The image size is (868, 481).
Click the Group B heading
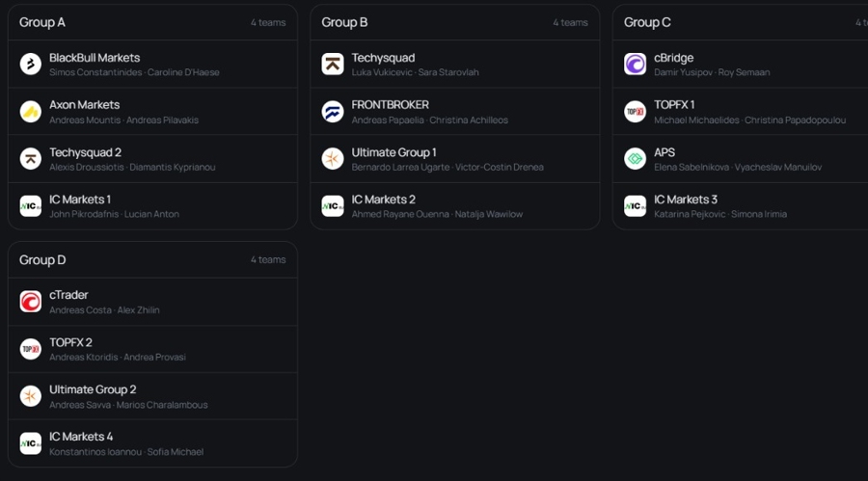point(344,22)
